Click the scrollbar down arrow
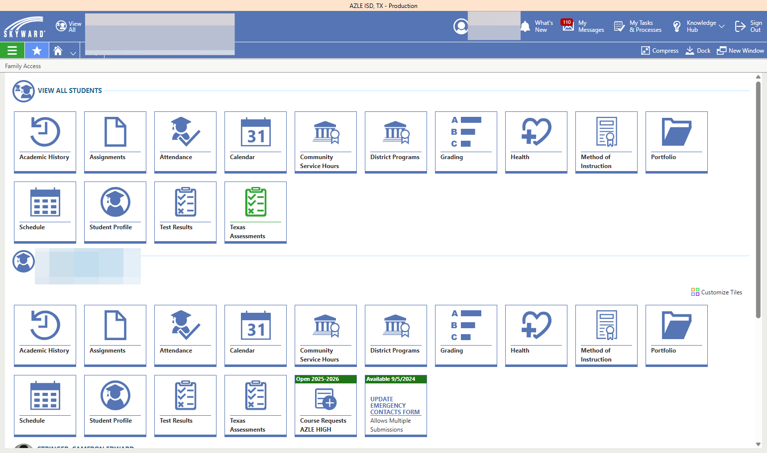 click(x=758, y=445)
